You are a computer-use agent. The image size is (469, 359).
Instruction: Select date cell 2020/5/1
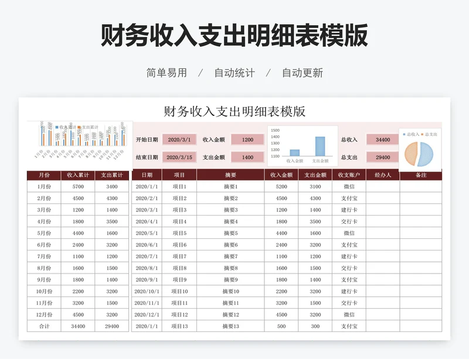(x=147, y=233)
